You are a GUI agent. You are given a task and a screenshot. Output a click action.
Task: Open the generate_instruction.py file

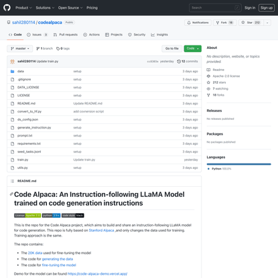pos(34,128)
